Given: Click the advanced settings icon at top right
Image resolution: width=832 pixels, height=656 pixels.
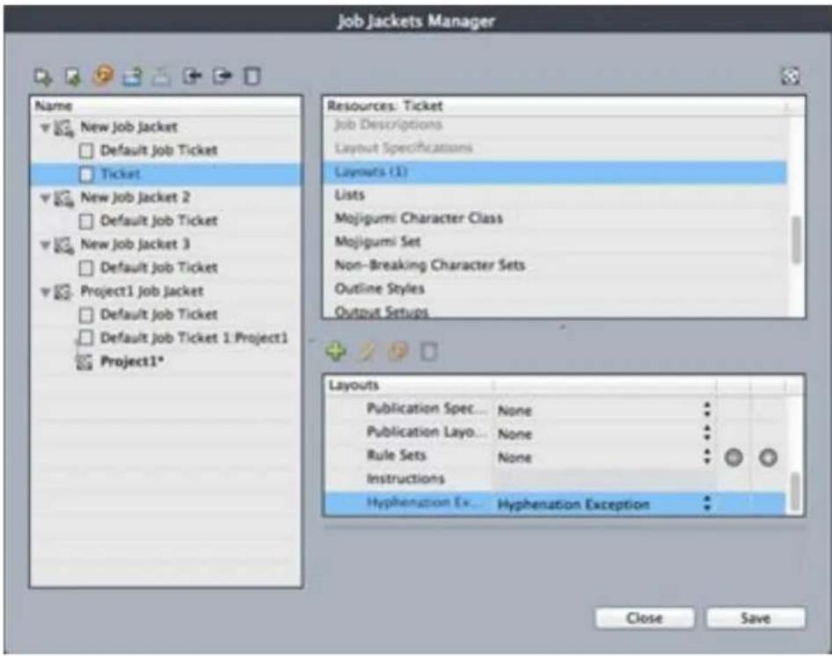Looking at the screenshot, I should (x=790, y=77).
